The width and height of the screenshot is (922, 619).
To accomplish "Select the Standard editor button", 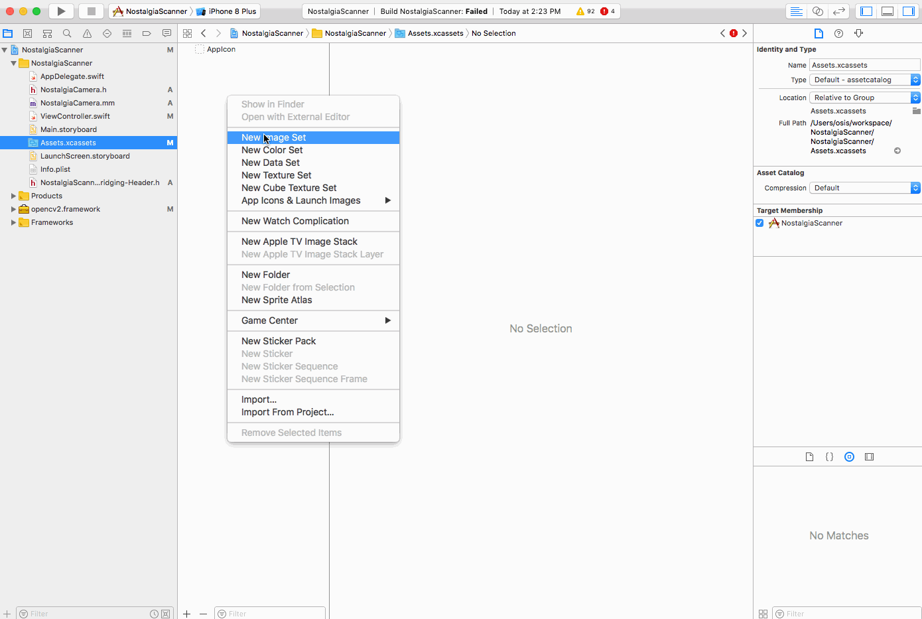I will pyautogui.click(x=797, y=11).
